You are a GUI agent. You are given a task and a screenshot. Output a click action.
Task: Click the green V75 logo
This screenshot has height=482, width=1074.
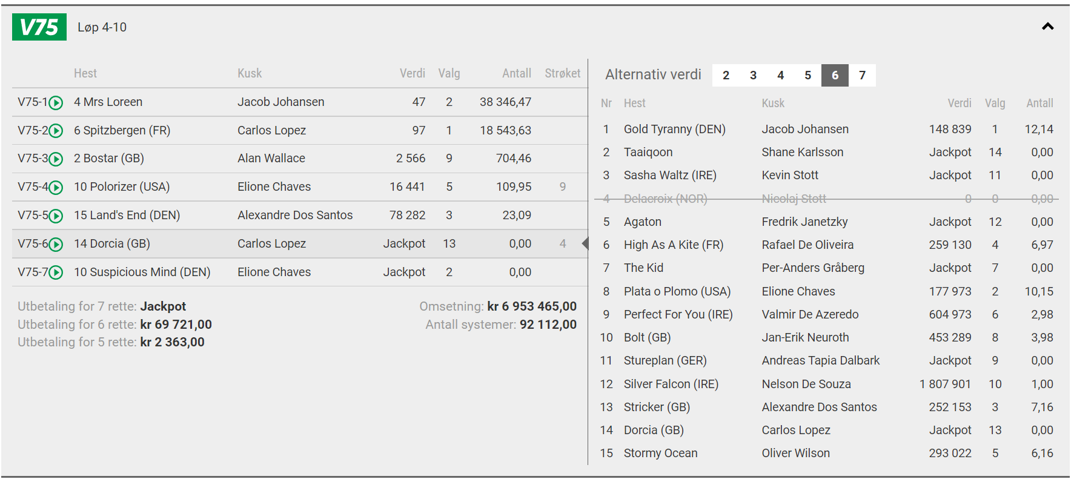point(39,27)
